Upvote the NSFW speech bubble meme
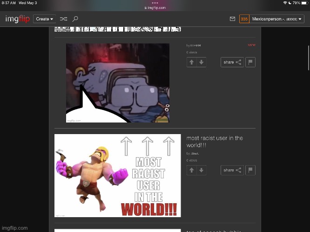The image size is (310, 232). pos(192,62)
